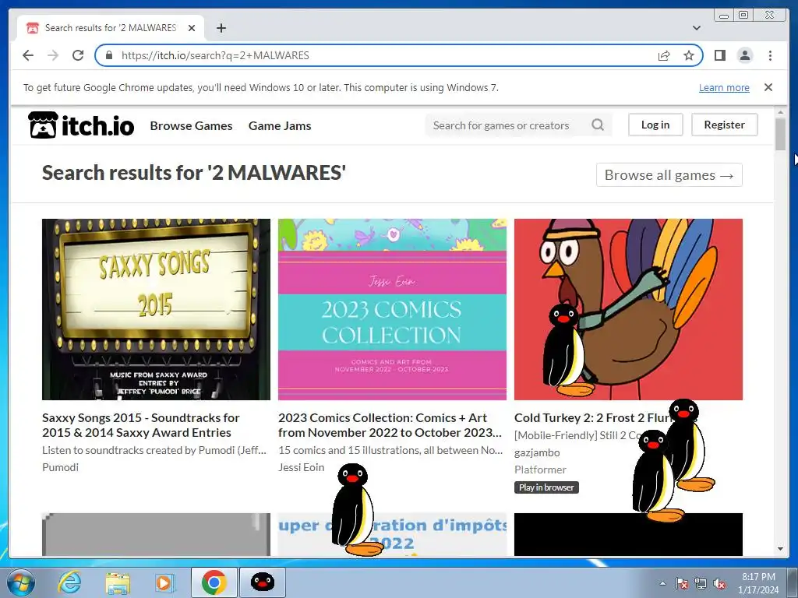This screenshot has height=598, width=798.
Task: Visit creator gazjambo's page
Action: 537,452
